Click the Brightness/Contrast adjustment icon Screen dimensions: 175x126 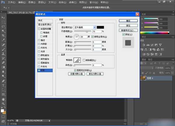pyautogui.click(x=143, y=45)
